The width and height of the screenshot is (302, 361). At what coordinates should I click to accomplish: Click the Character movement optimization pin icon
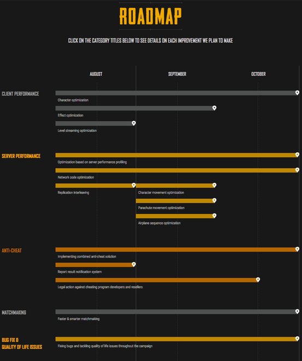tap(214, 185)
